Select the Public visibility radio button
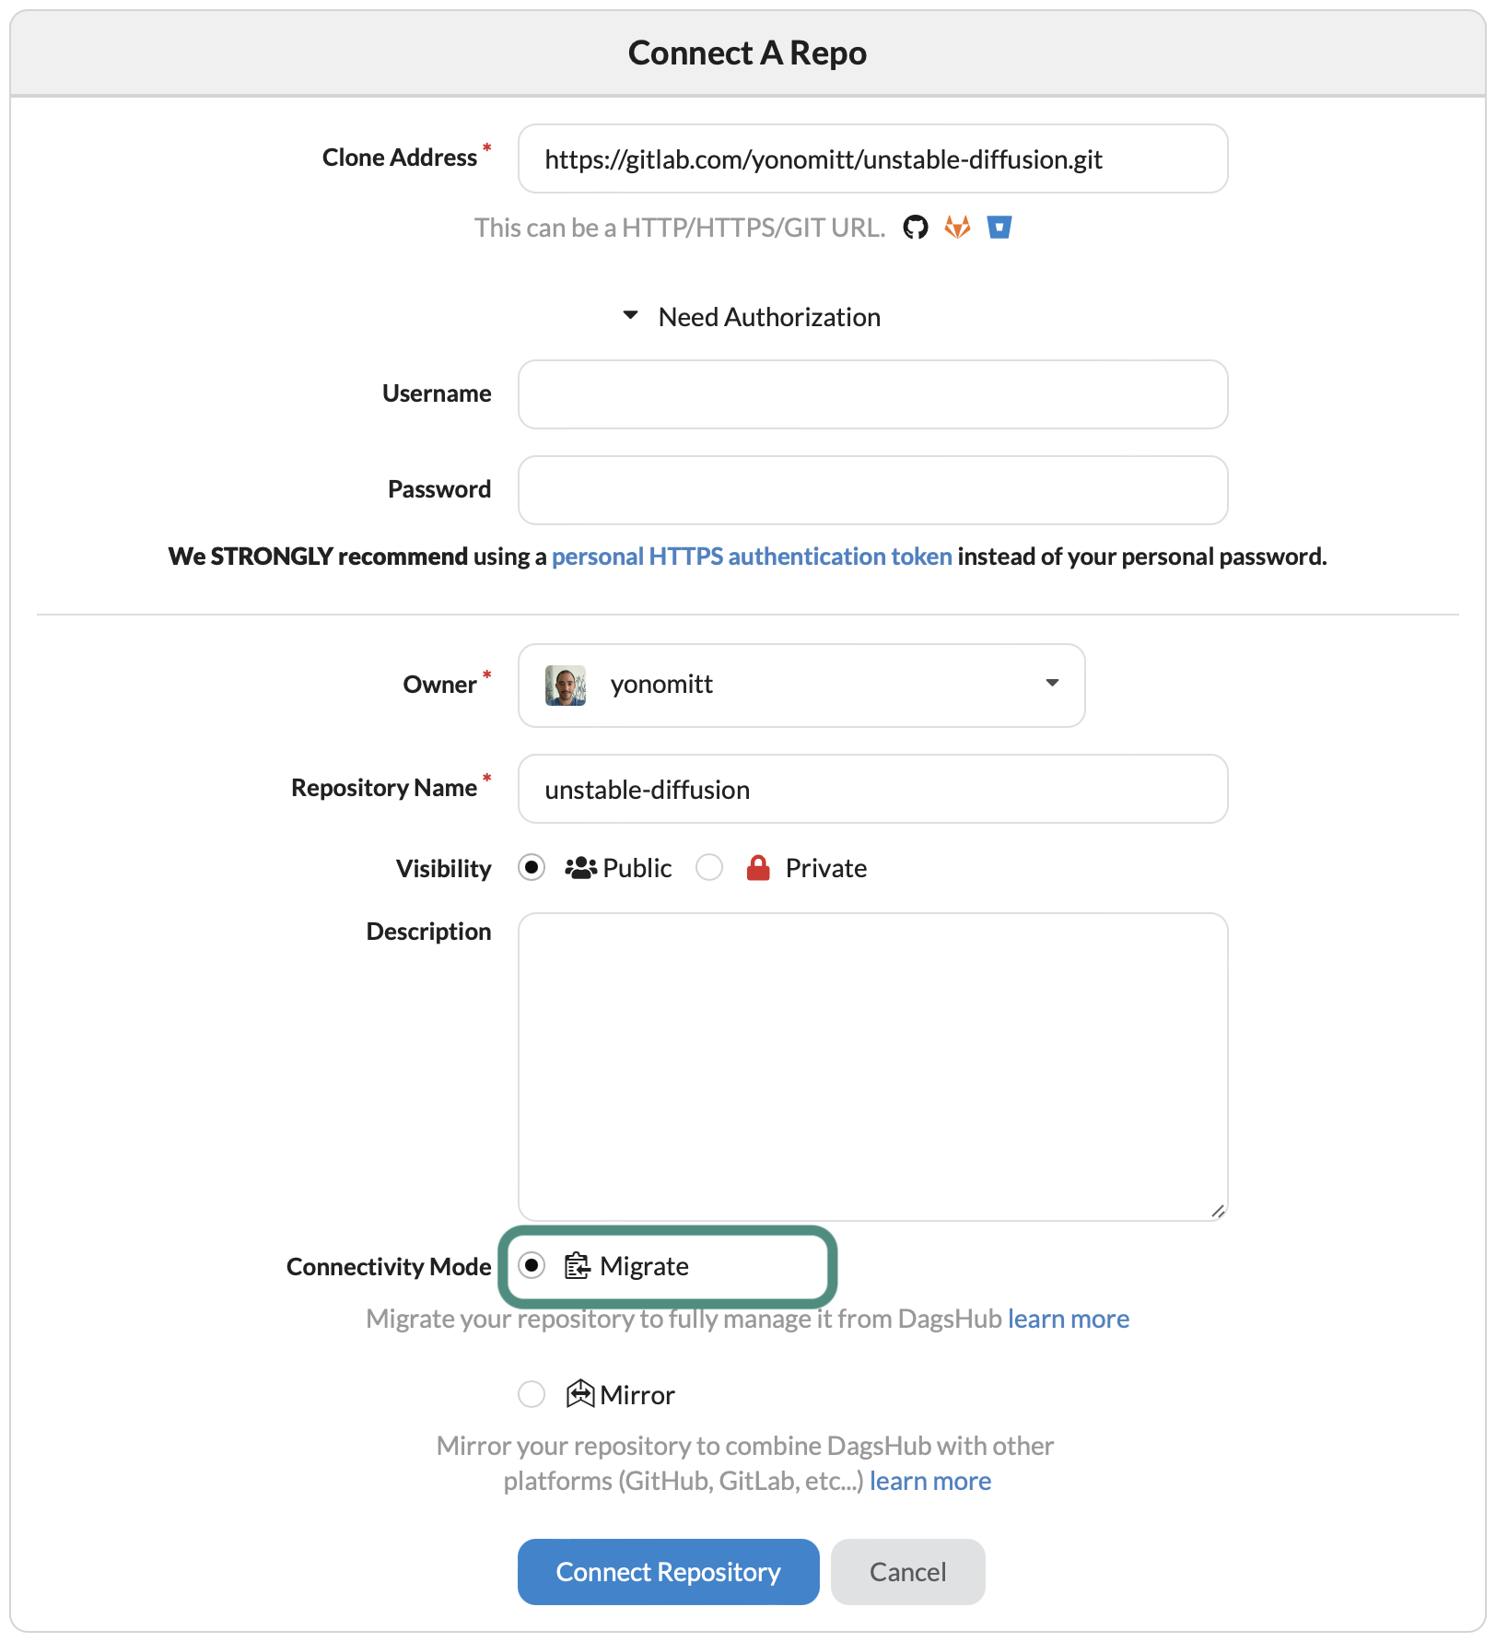Screen dimensions: 1496x1642 (x=532, y=866)
